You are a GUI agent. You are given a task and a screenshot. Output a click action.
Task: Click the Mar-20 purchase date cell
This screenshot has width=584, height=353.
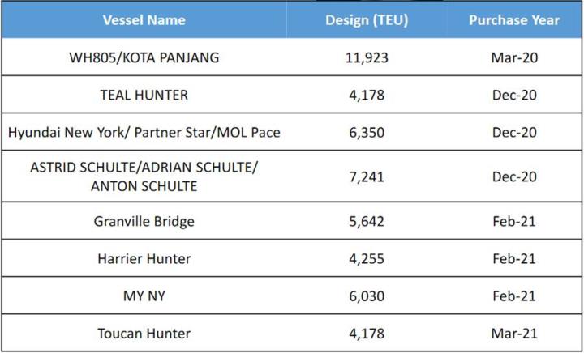pyautogui.click(x=514, y=57)
